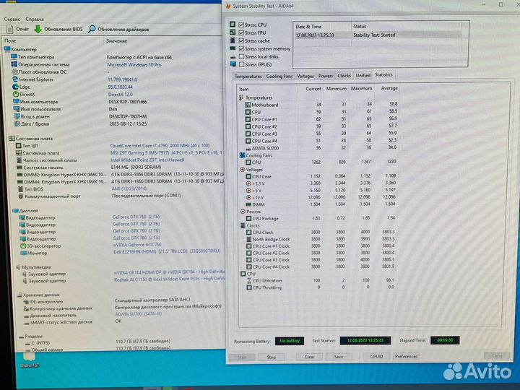The height and width of the screenshot is (390, 520).
Task: Open the ADATA SU700 (SATA-III) link
Action: (x=138, y=313)
